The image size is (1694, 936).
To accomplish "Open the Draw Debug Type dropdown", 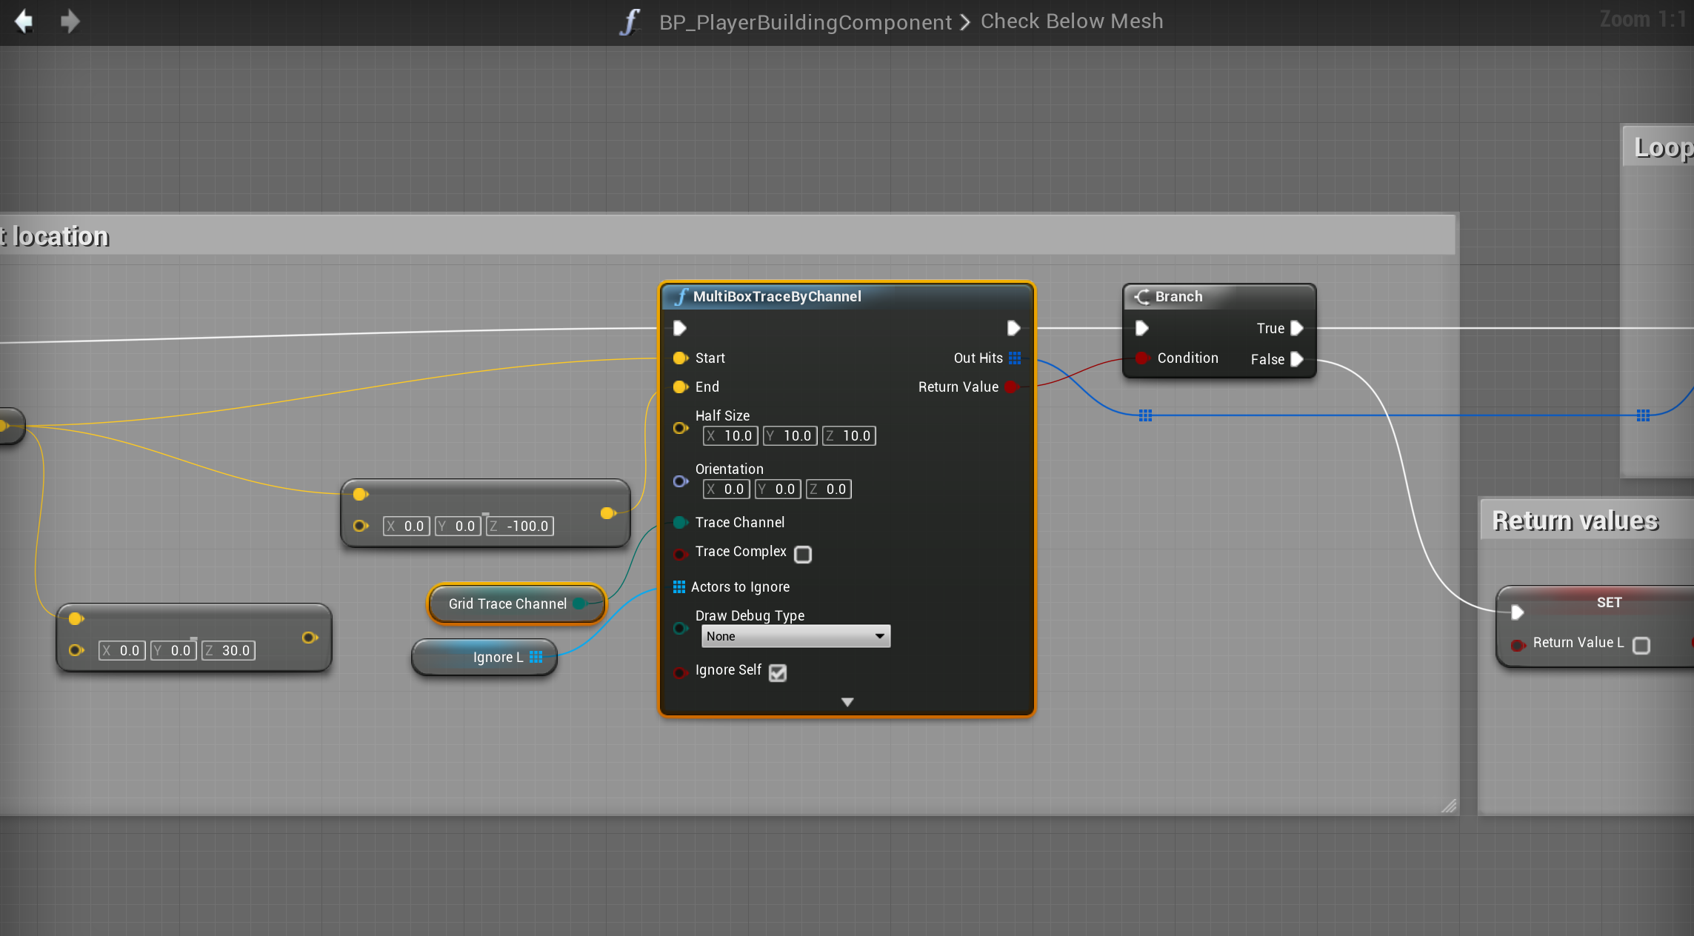I will (796, 636).
